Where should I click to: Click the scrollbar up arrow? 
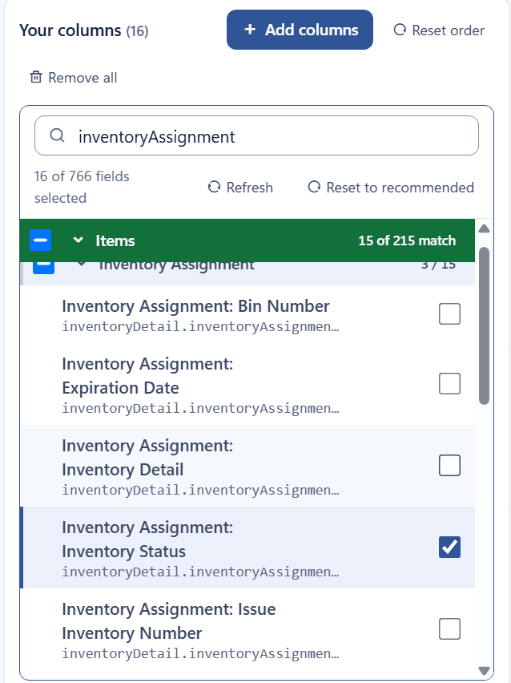tap(484, 228)
